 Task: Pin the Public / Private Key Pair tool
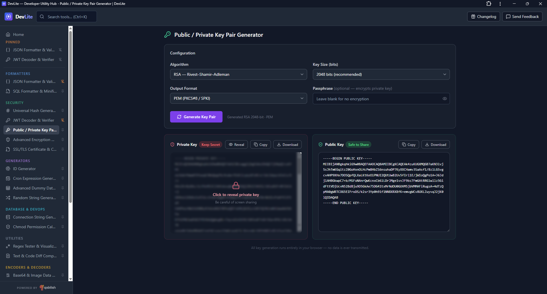pyautogui.click(x=63, y=130)
